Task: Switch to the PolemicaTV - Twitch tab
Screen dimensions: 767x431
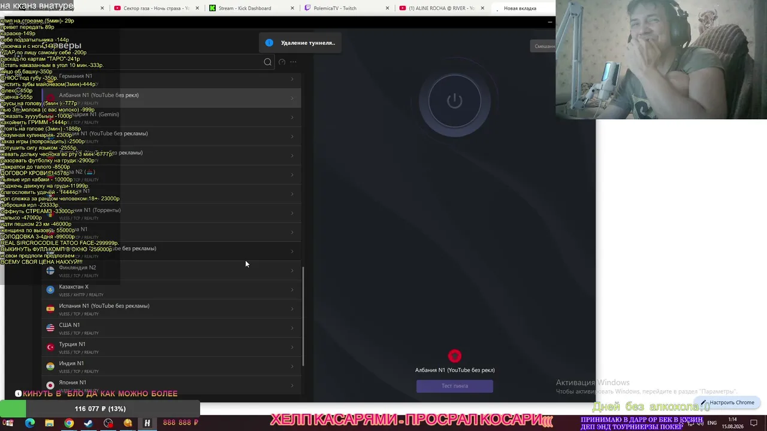Action: coord(346,8)
